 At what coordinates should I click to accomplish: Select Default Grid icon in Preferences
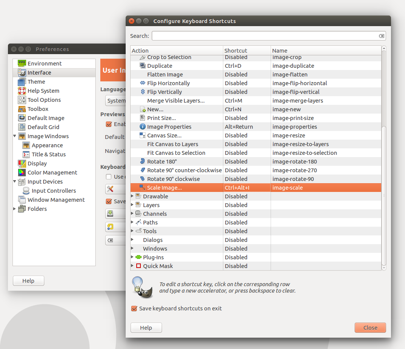[22, 127]
